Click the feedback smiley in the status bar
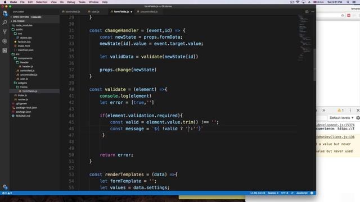 [x=312, y=193]
